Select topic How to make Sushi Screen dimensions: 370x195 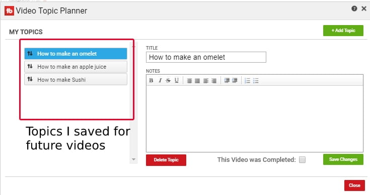[x=76, y=79]
